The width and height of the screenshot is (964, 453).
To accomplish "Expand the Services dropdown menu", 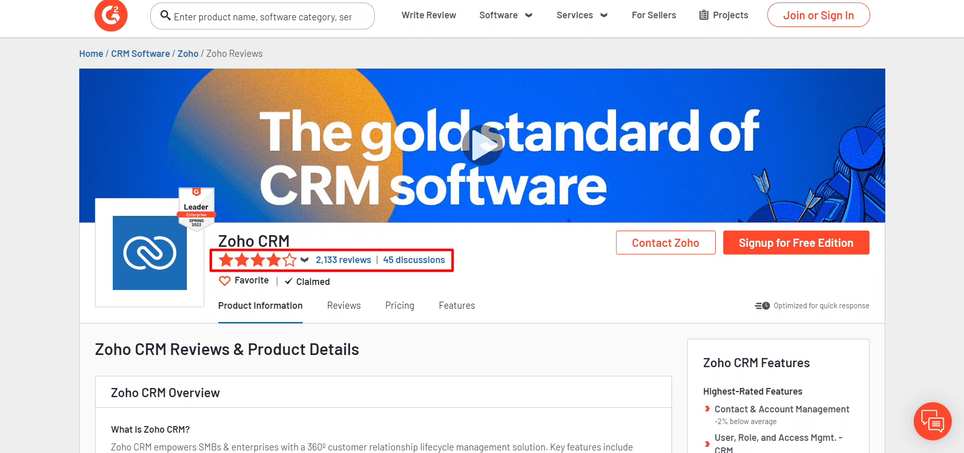I will (x=582, y=15).
